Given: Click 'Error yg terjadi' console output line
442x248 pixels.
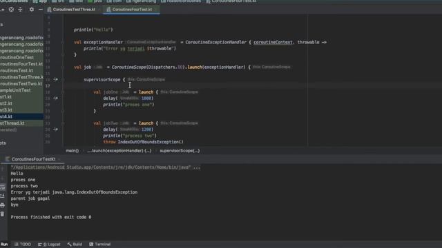Looking at the screenshot, I should 74,192.
